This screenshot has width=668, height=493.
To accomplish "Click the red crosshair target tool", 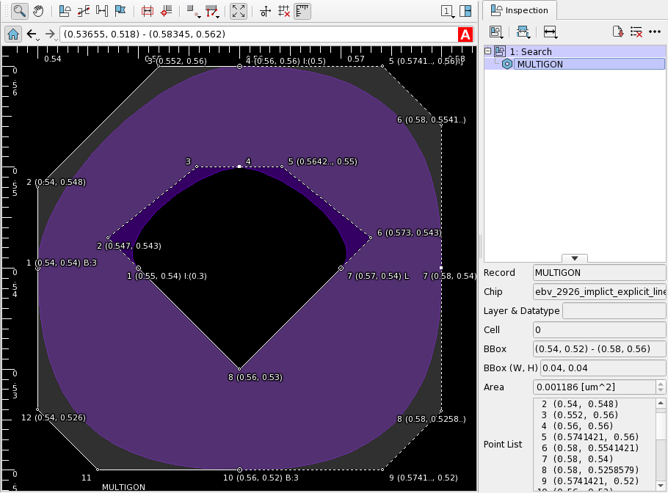I will click(166, 11).
